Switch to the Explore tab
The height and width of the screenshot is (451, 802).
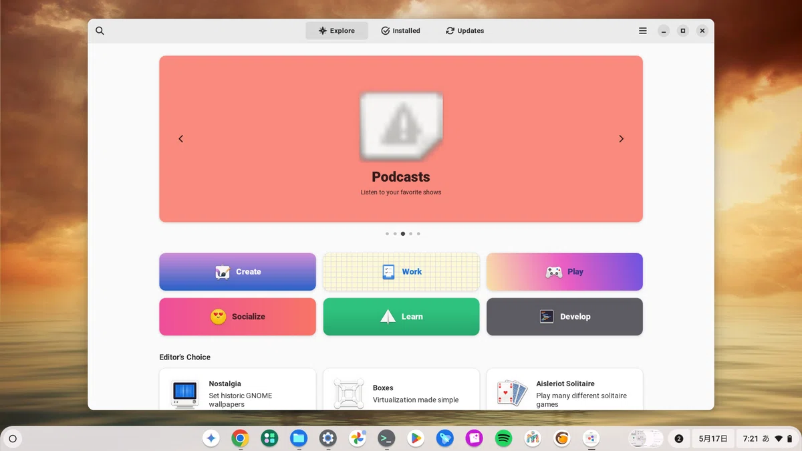(337, 31)
